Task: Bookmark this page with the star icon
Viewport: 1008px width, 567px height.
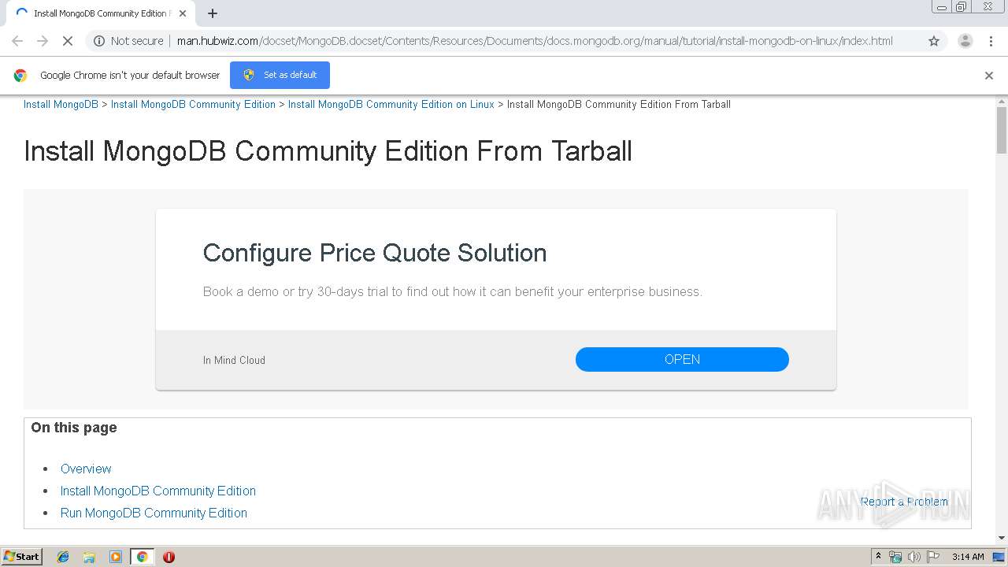Action: coord(934,41)
